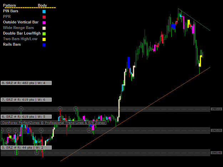Click the 1943.46 price level tag
This screenshot has height=167, width=223.
point(216,153)
